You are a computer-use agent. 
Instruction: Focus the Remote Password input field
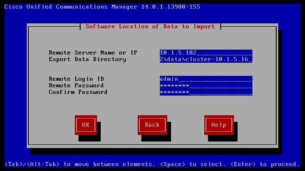click(206, 86)
